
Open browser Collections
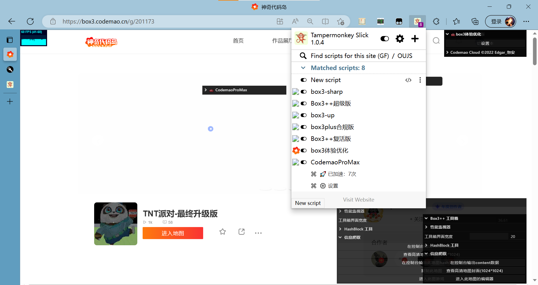[x=475, y=21]
